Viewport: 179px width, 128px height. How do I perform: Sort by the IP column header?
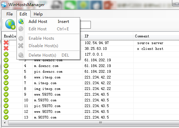click(108, 36)
